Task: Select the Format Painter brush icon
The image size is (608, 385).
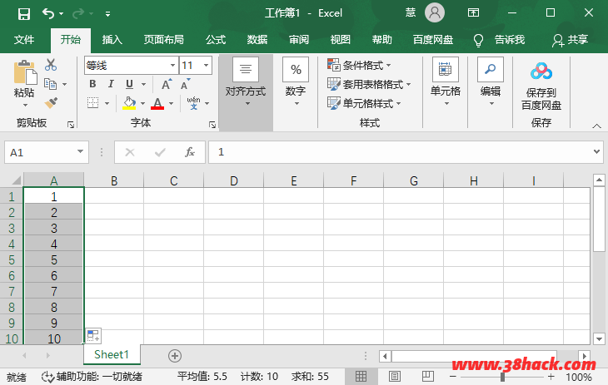Action: 51,103
